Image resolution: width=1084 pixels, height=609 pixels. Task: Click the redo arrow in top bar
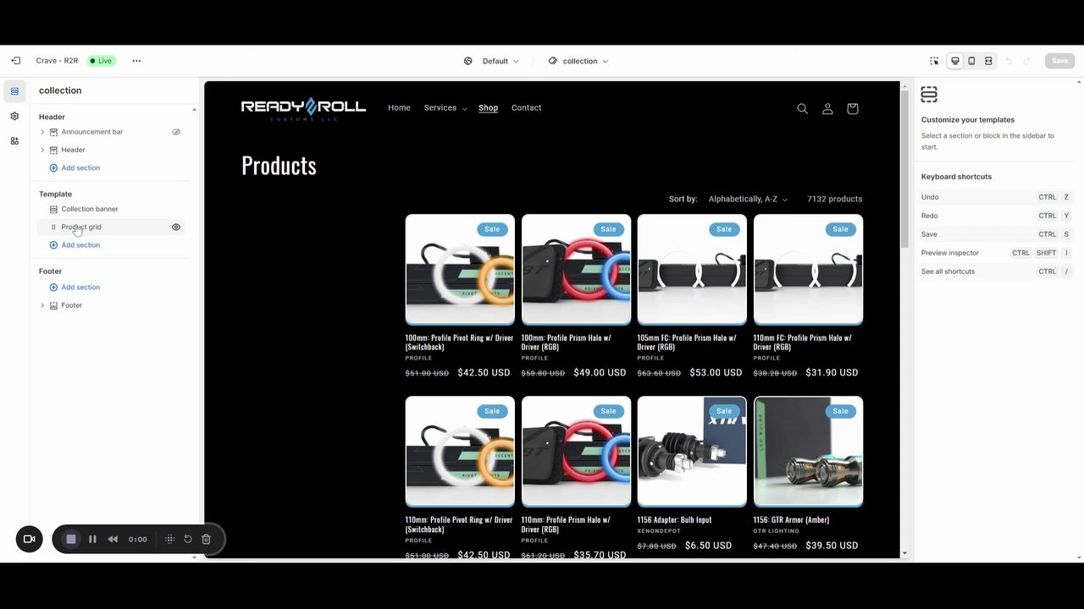tap(1026, 61)
